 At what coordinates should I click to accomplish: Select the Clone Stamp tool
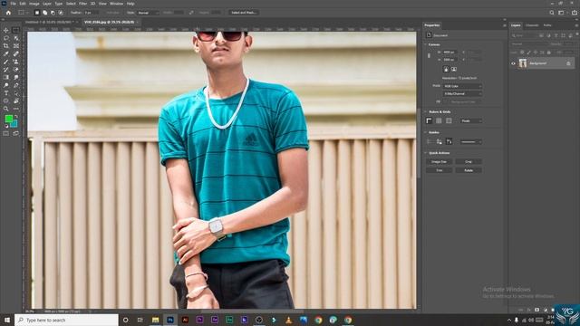pyautogui.click(x=16, y=62)
